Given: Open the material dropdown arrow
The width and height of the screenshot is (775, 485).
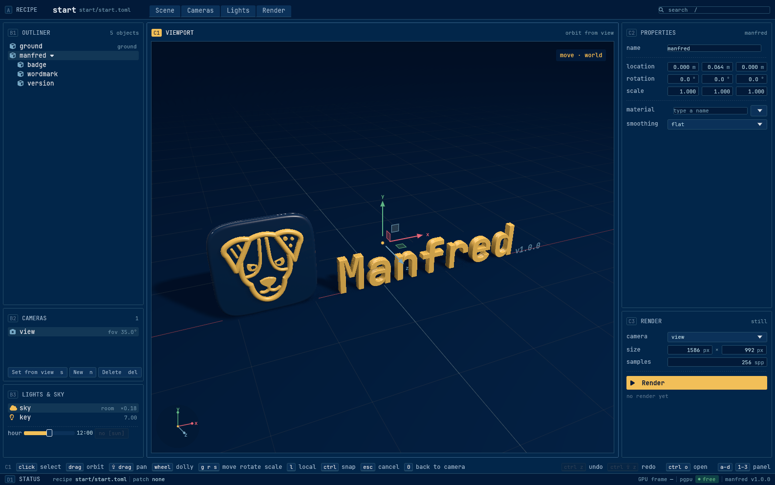Looking at the screenshot, I should click(759, 110).
